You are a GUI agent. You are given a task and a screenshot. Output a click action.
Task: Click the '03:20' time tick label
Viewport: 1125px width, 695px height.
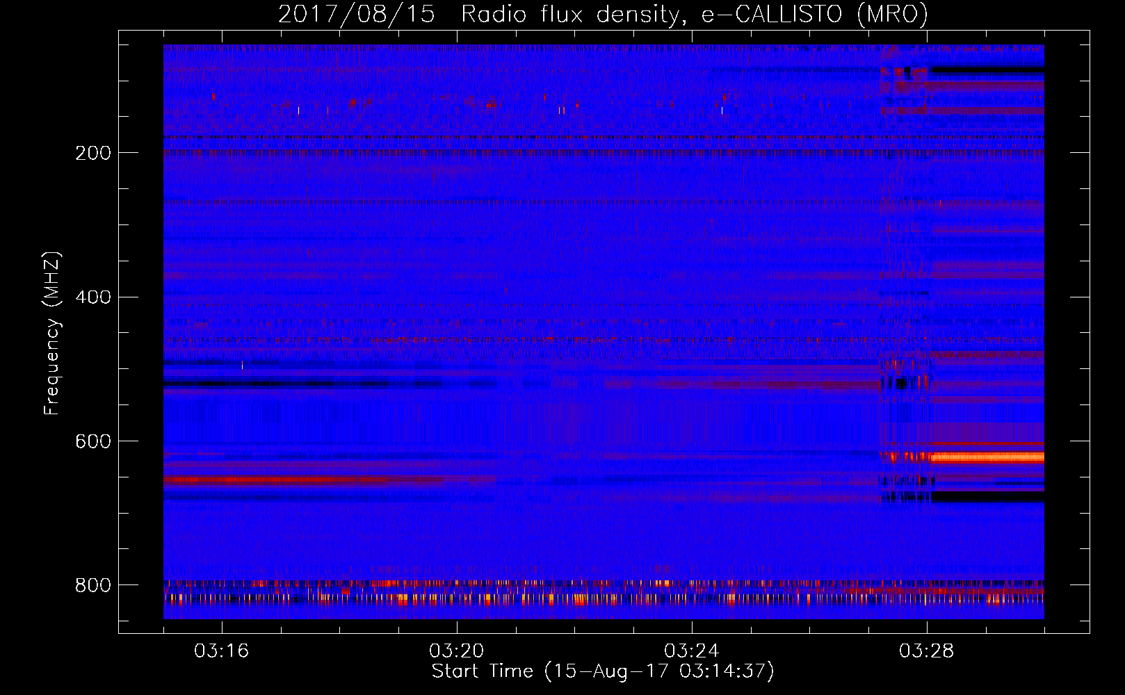pyautogui.click(x=456, y=651)
